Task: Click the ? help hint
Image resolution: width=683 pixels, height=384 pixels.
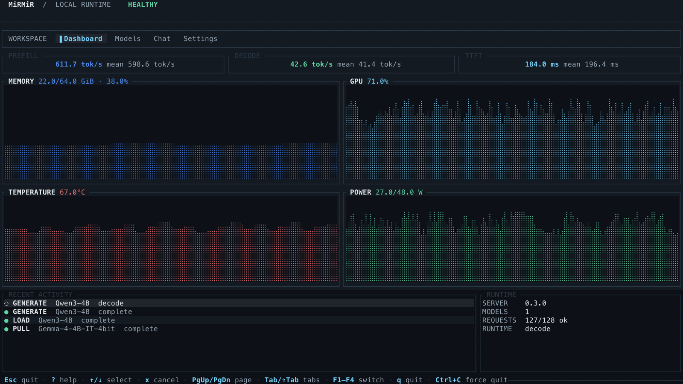Action: (64, 380)
